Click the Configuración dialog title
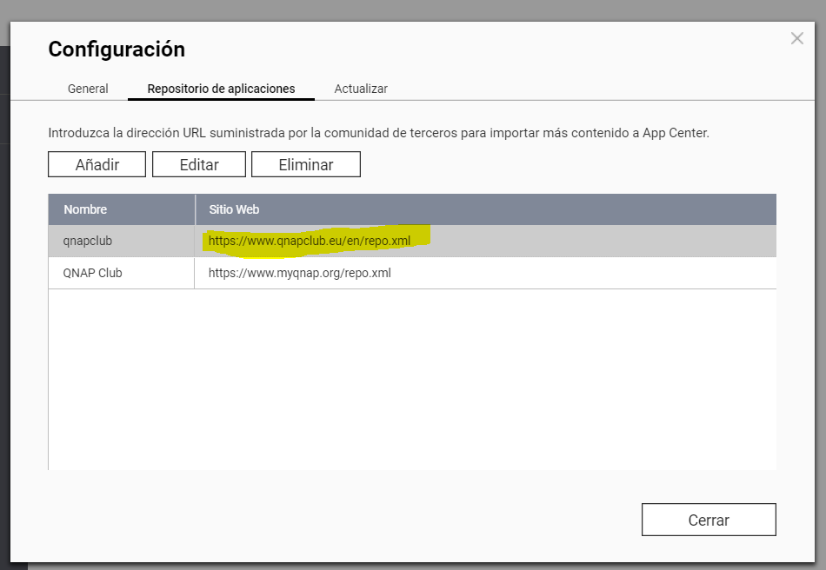Image resolution: width=826 pixels, height=570 pixels. click(117, 50)
